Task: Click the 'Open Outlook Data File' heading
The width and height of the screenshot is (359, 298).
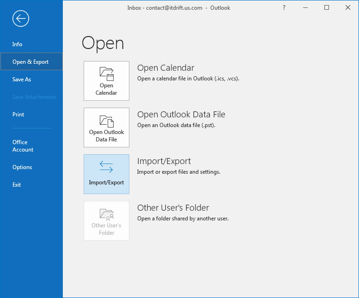Action: click(x=181, y=115)
